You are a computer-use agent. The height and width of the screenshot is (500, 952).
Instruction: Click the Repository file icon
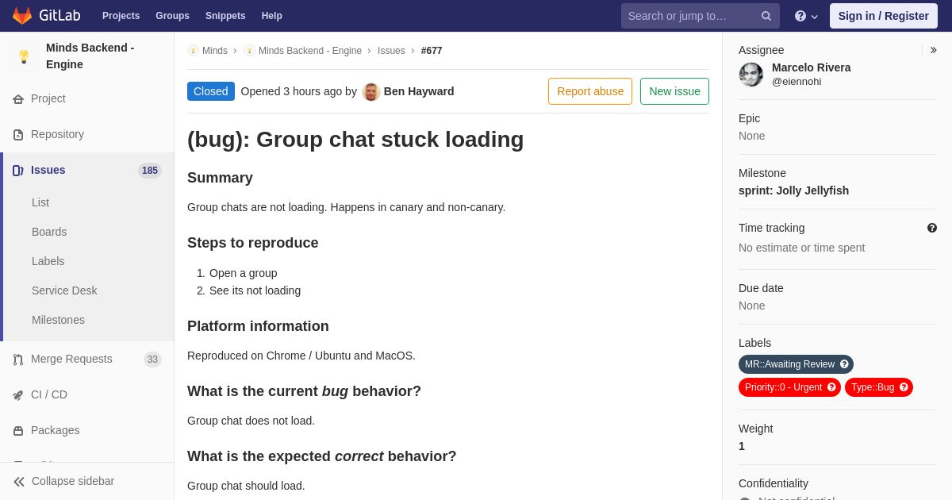pos(18,135)
